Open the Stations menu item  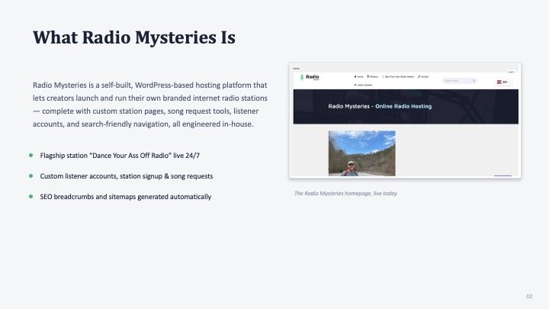[x=372, y=77]
